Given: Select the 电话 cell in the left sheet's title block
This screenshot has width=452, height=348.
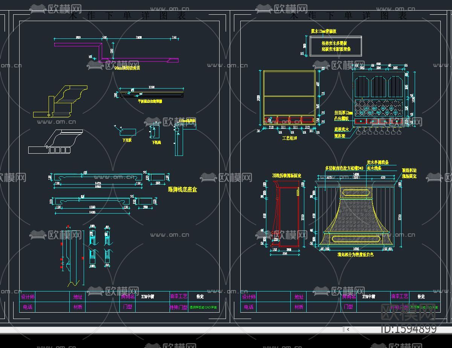Looking at the screenshot, I should pyautogui.click(x=27, y=307).
